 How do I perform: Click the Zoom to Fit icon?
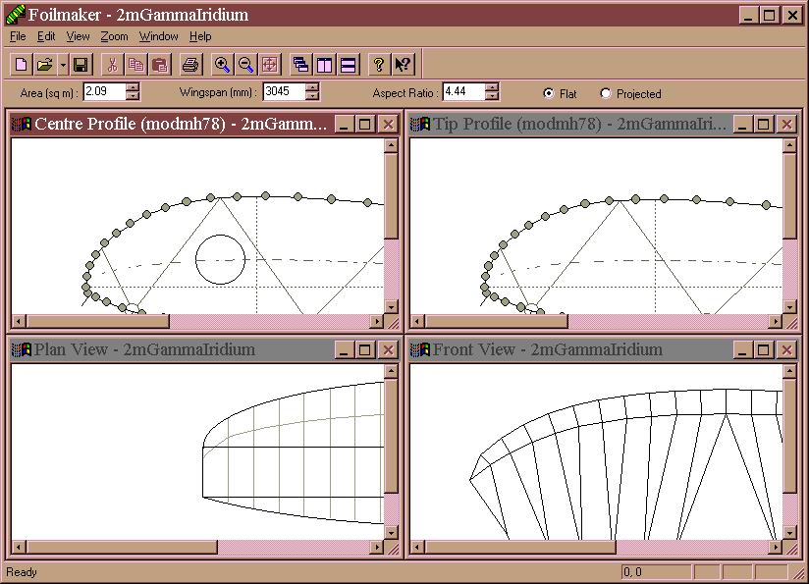pos(270,65)
